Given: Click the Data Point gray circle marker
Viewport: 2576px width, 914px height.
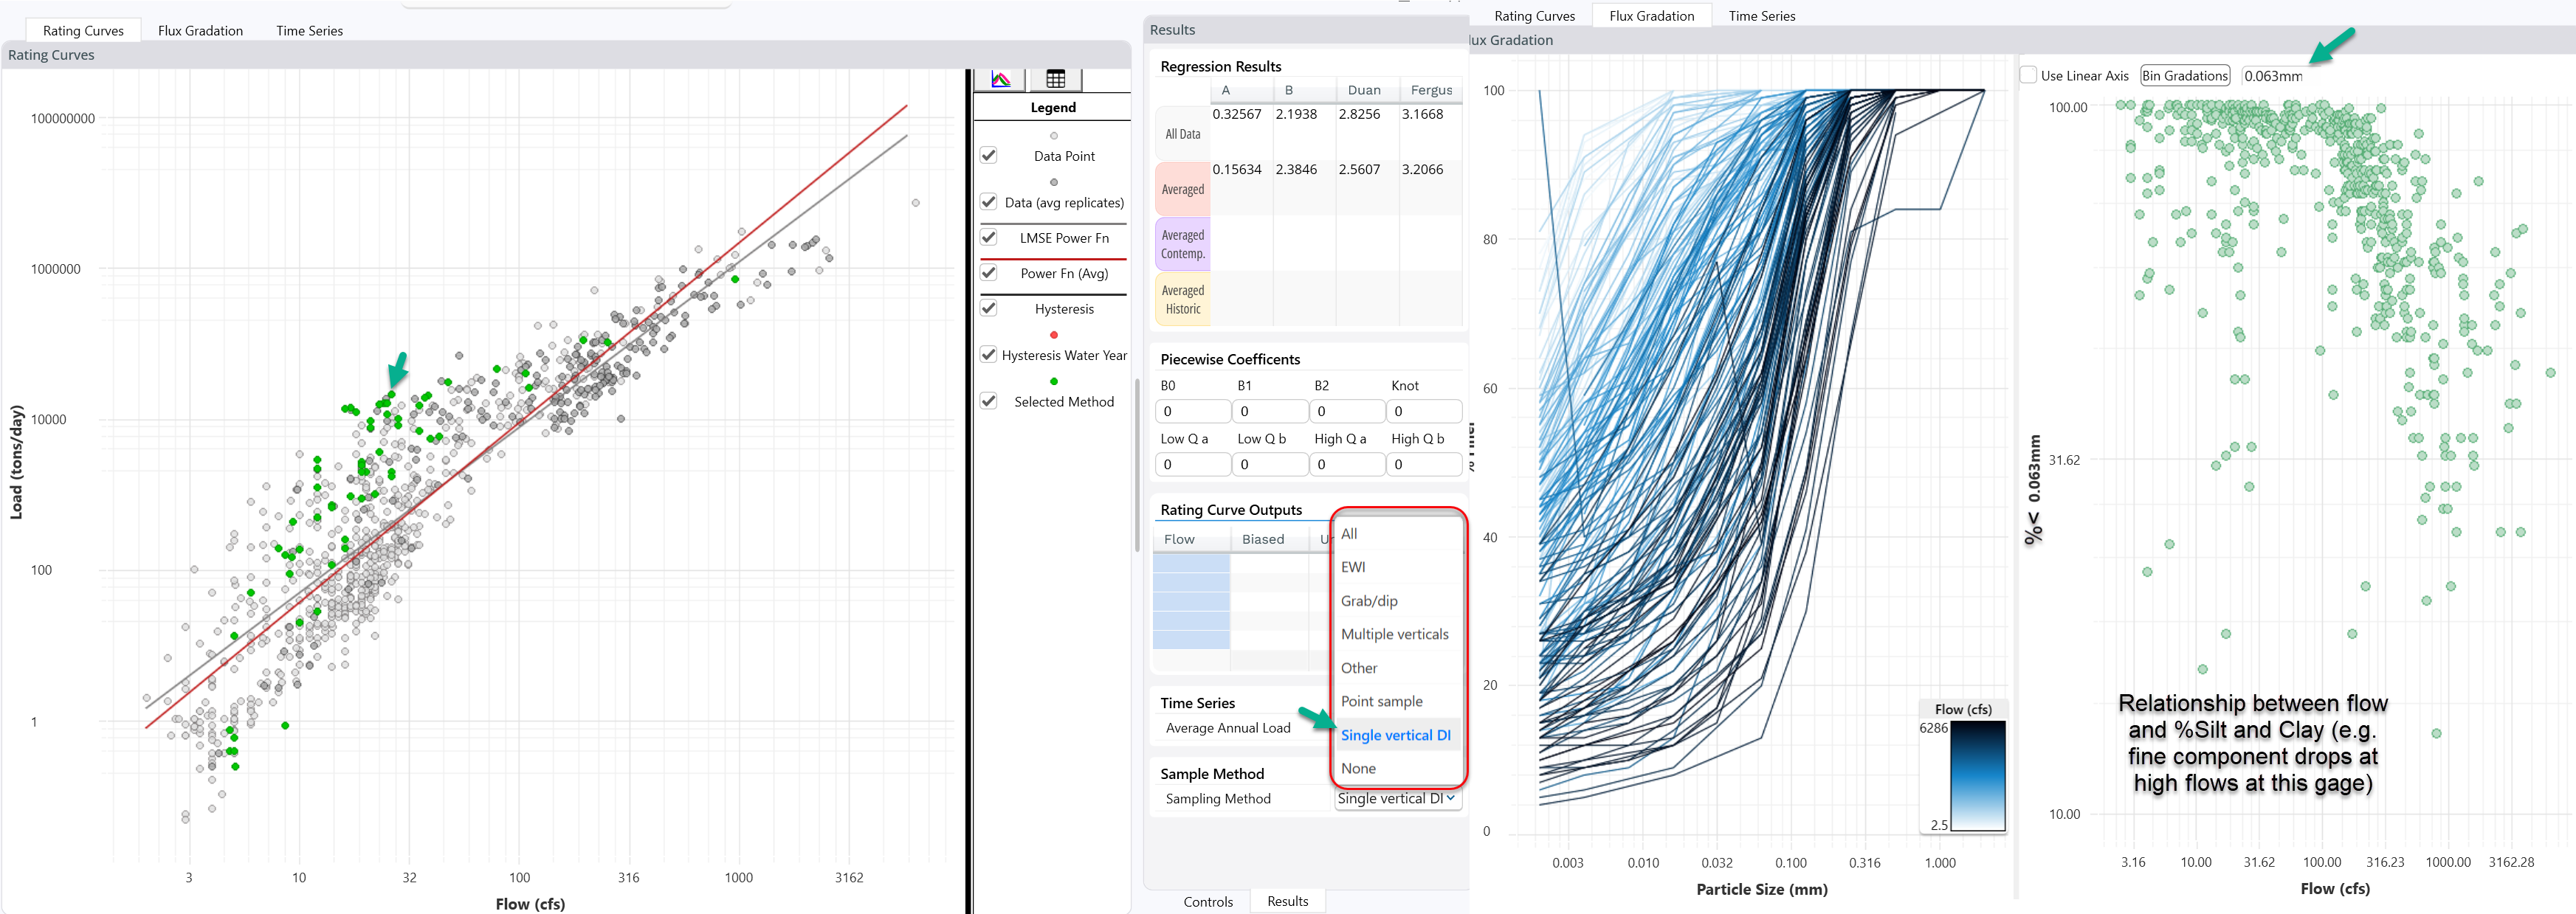Looking at the screenshot, I should pos(1053,136).
